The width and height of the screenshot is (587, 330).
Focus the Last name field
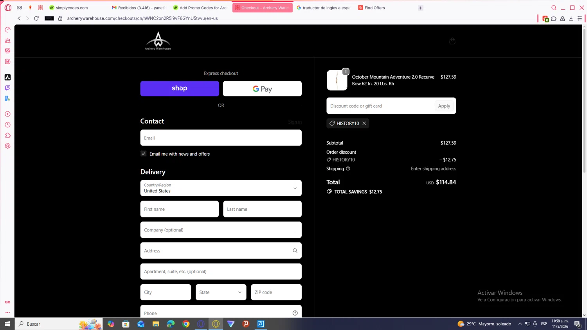(262, 209)
